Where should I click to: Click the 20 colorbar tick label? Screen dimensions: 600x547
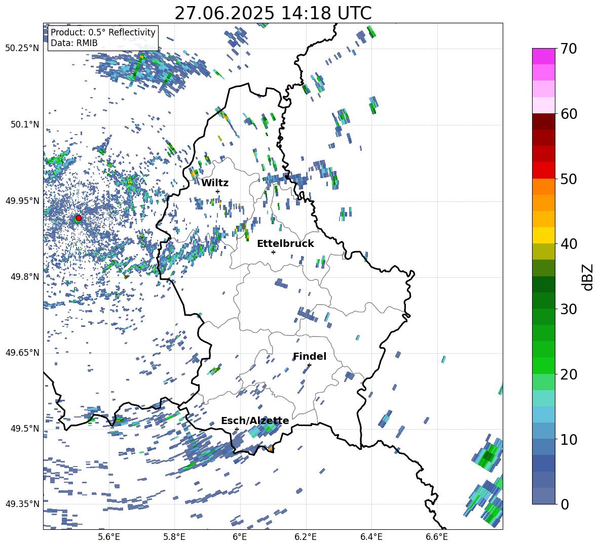click(x=568, y=374)
